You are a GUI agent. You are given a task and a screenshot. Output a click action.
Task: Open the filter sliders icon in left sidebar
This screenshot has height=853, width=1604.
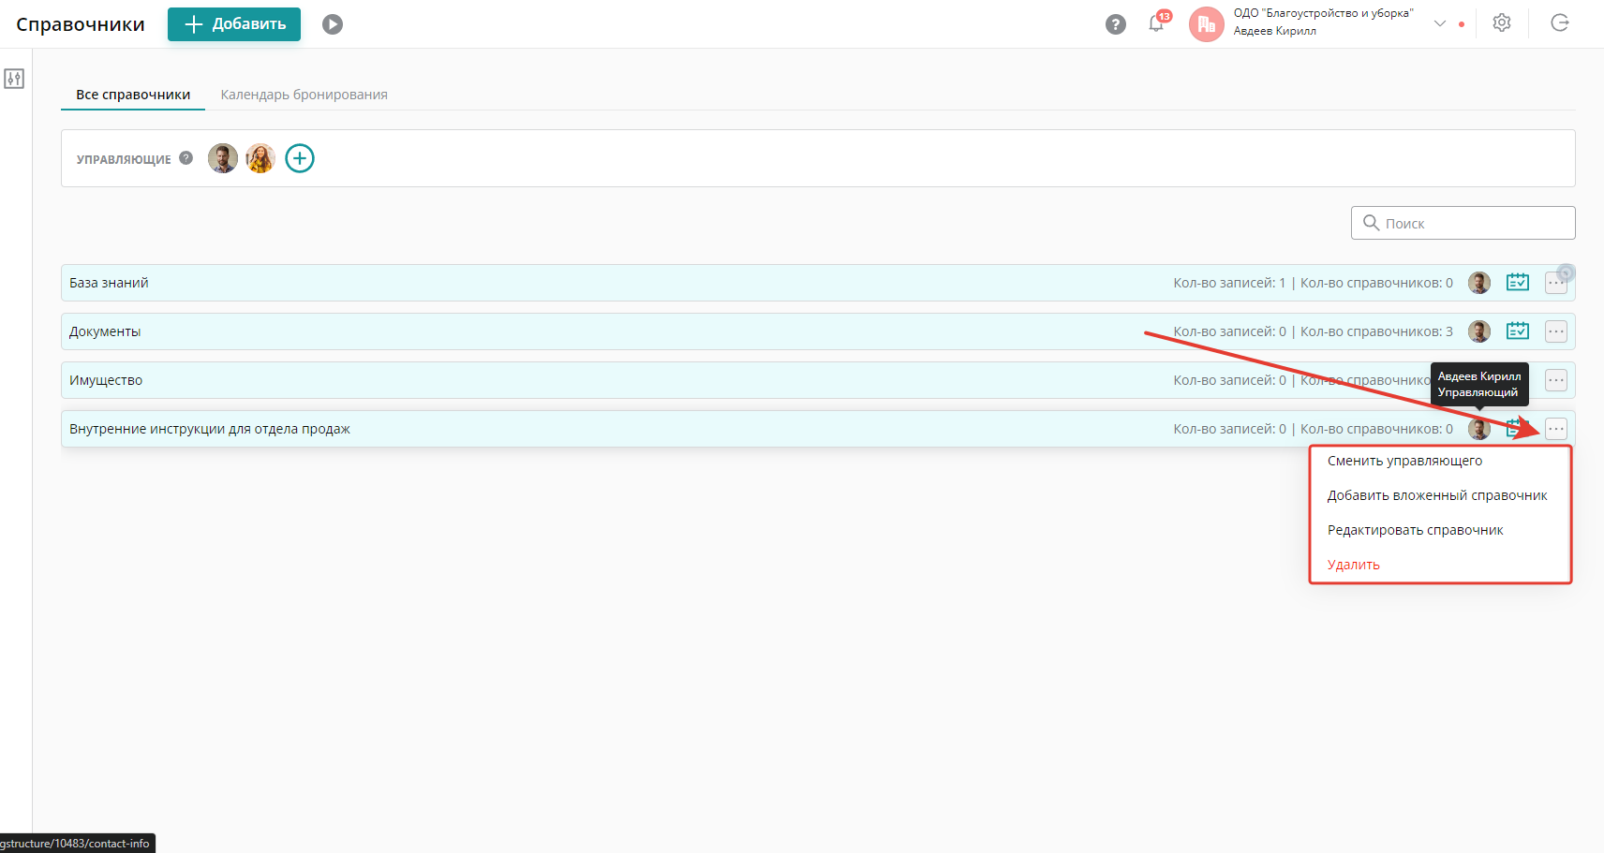14,79
